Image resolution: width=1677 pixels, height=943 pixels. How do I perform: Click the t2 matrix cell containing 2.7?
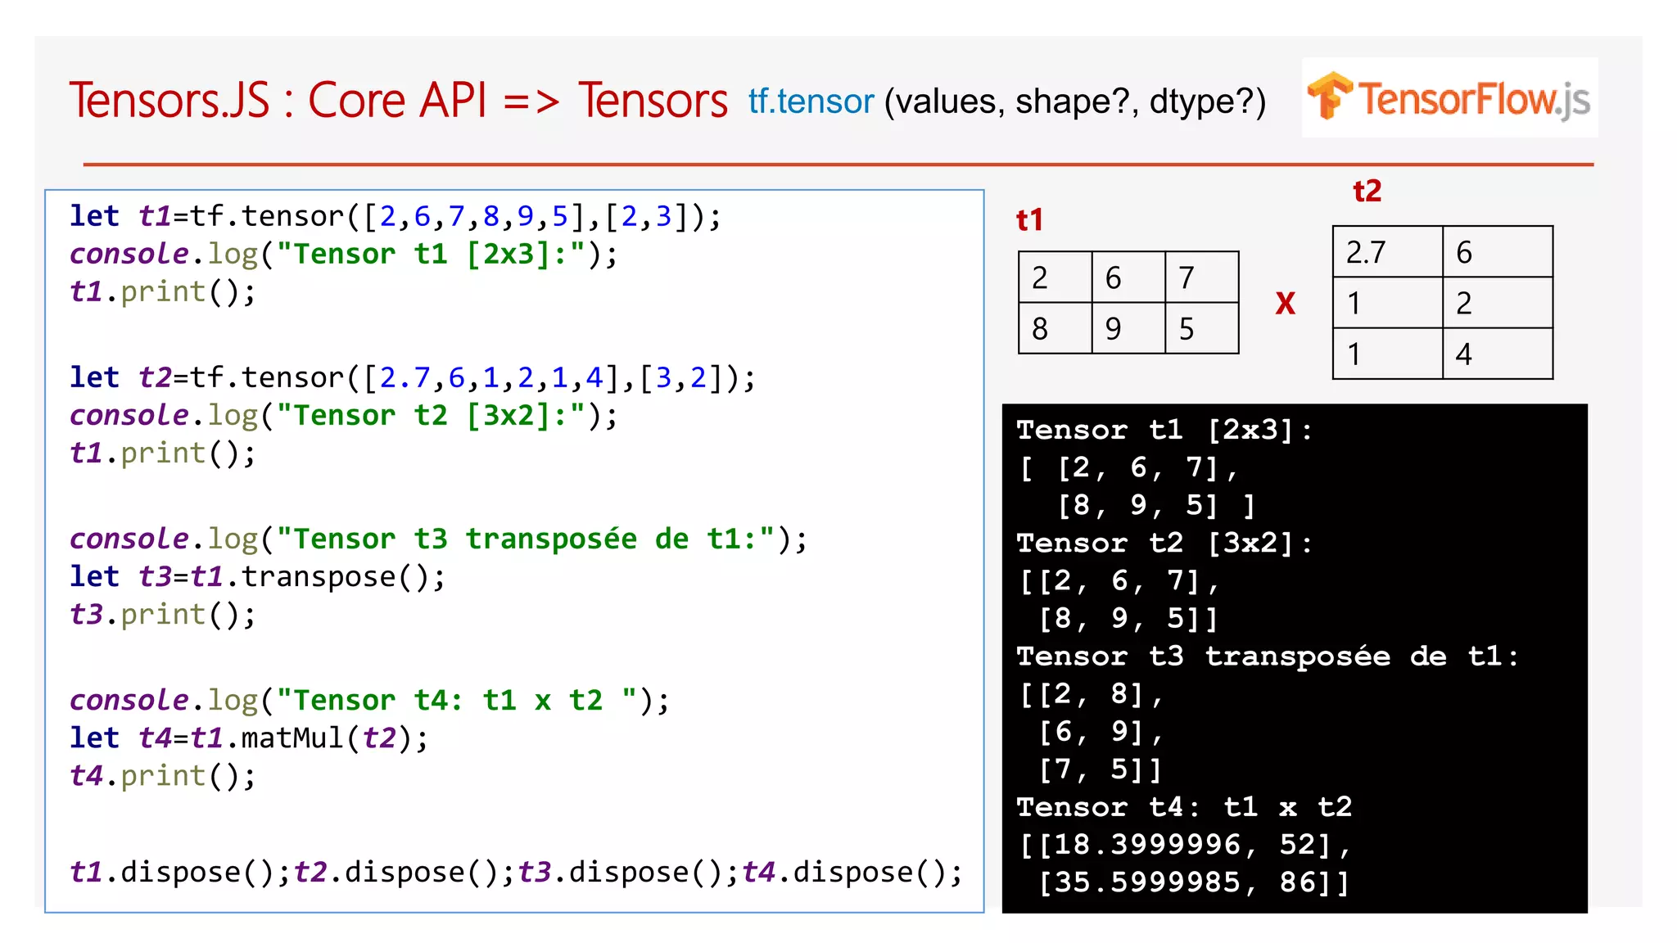coord(1388,252)
